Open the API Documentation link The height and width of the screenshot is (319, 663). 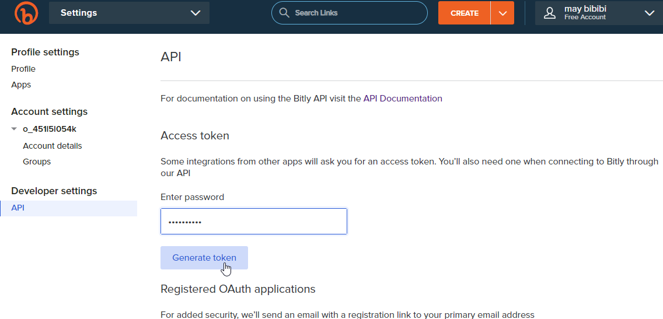click(403, 99)
